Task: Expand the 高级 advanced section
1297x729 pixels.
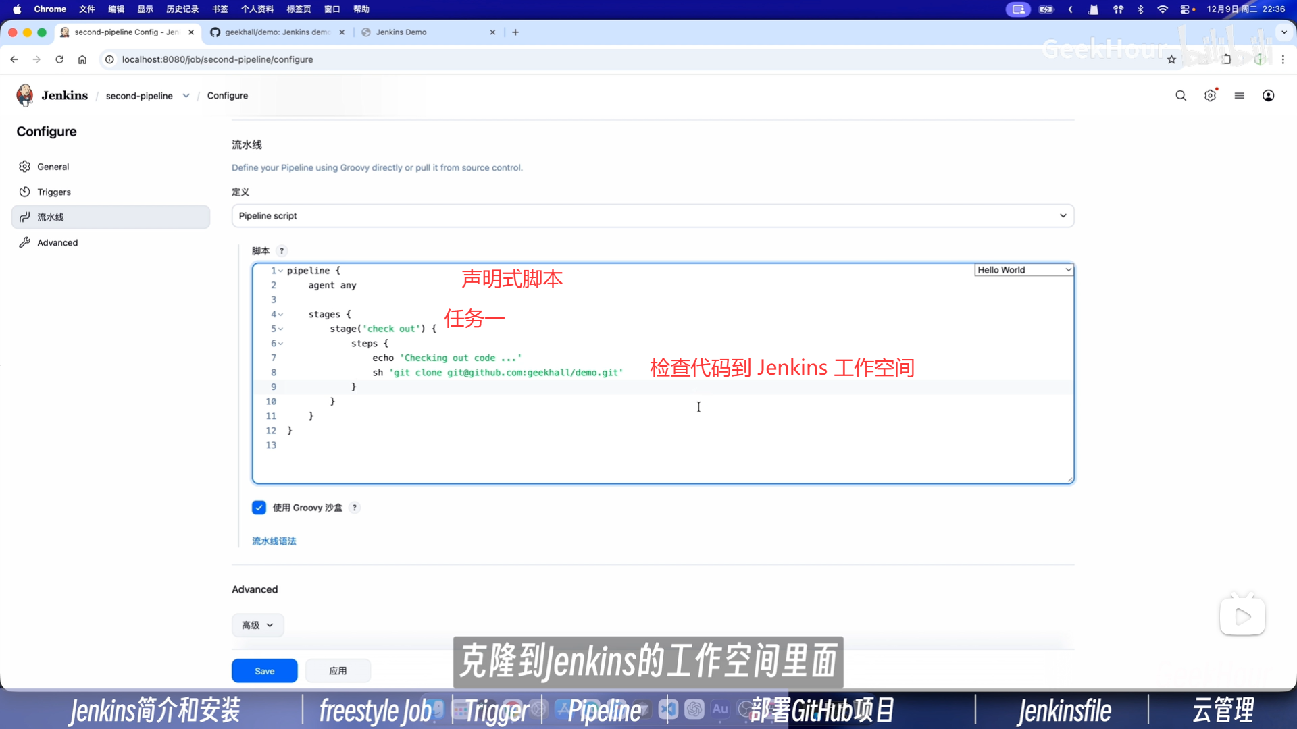Action: pos(257,625)
